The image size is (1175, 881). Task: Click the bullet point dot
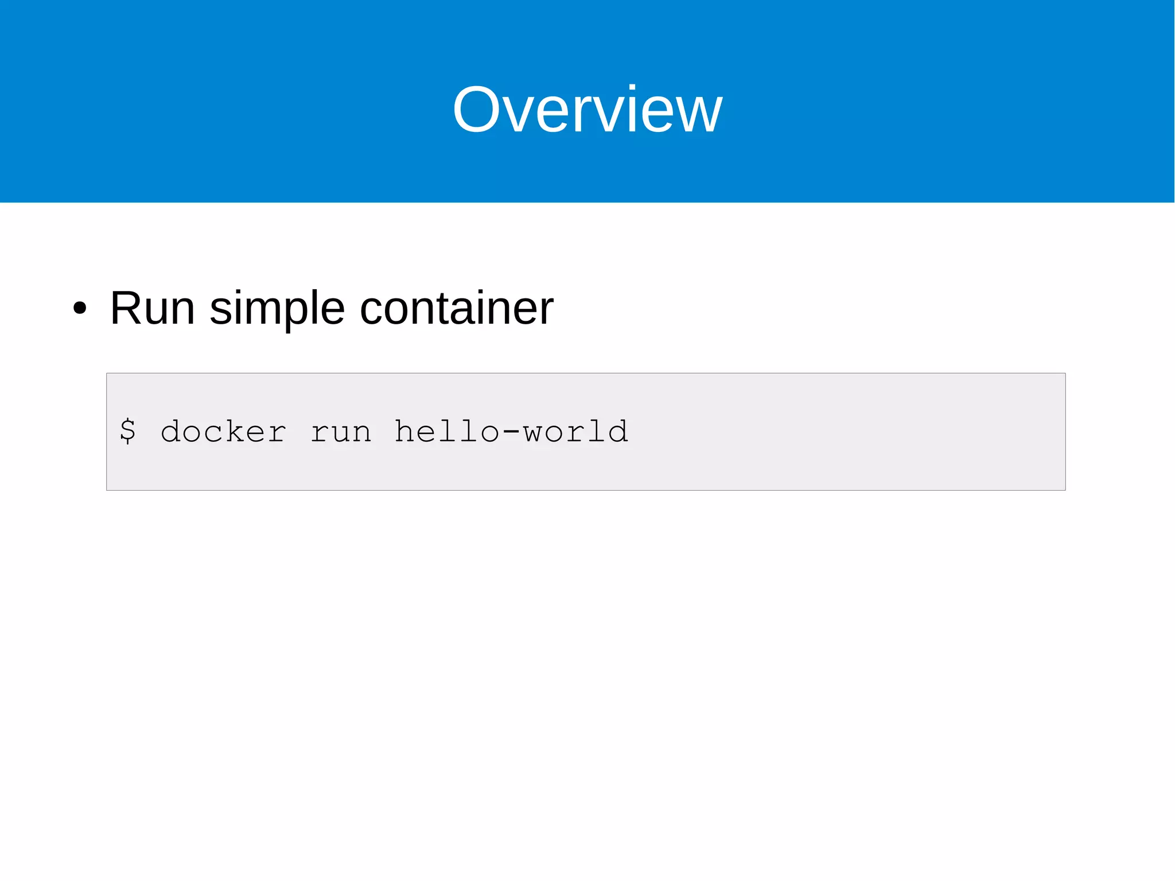(x=80, y=309)
